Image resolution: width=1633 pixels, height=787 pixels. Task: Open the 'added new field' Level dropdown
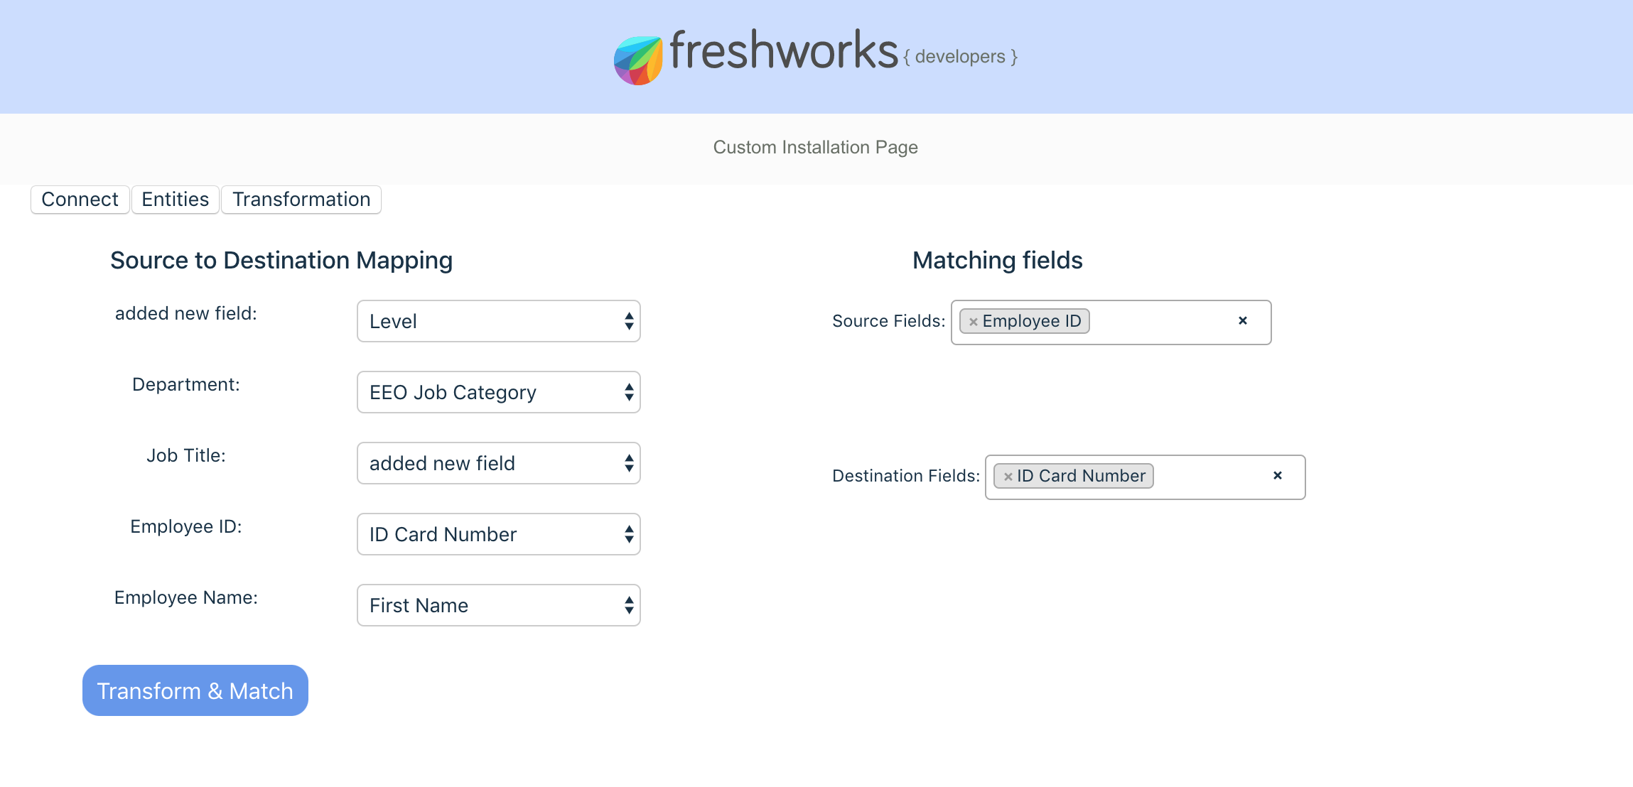coord(498,321)
